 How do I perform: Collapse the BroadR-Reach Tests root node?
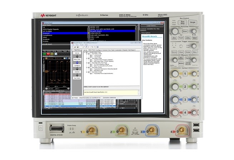(x=85, y=52)
